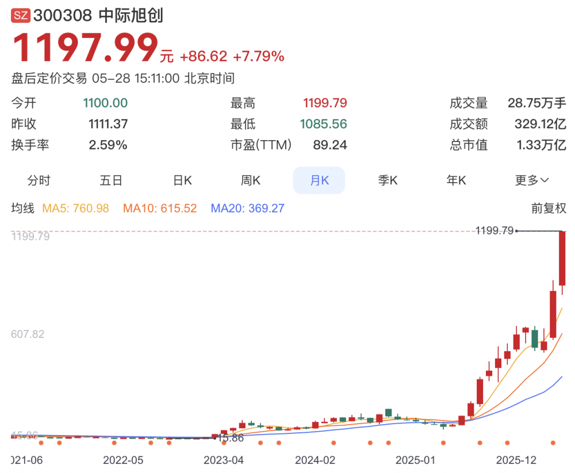Screen dimensions: 575x473
Task: Open the 季K chart tab
Action: coord(388,180)
